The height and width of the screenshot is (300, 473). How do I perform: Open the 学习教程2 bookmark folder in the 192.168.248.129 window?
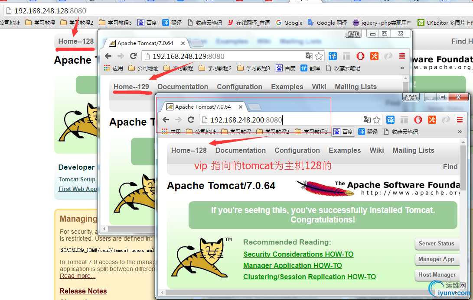pos(215,68)
